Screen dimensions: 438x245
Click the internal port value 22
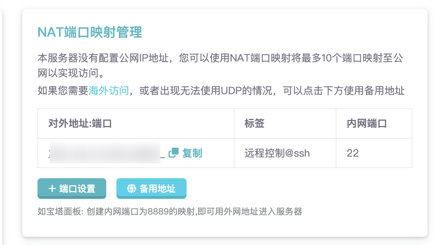pos(352,153)
